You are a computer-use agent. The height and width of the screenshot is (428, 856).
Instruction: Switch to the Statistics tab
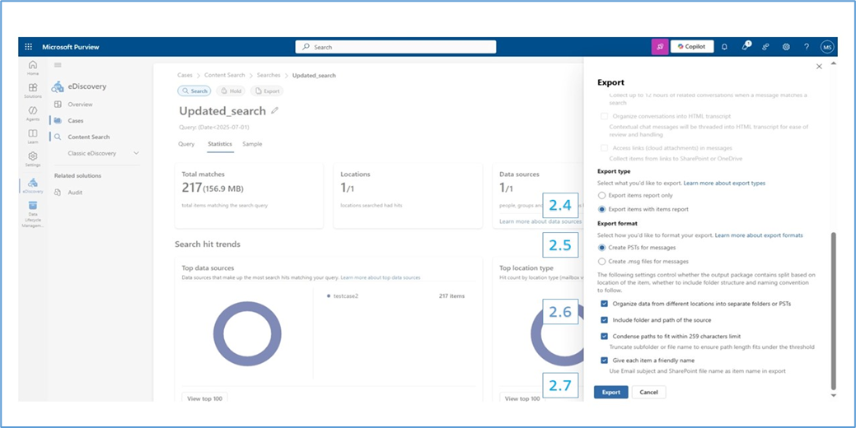220,144
